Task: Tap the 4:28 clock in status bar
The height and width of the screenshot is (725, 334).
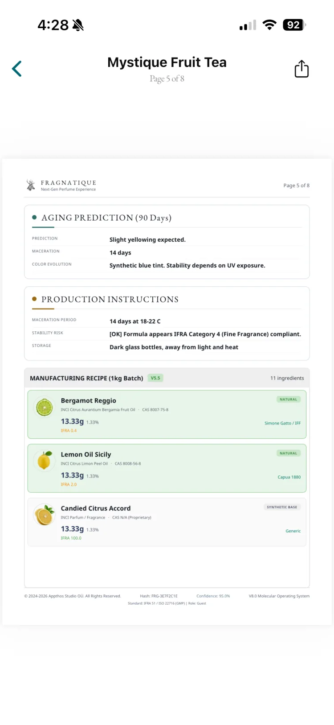Action: point(53,25)
